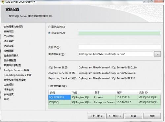Open the 许可条款 step
This screenshot has width=165, height=122.
point(9,41)
